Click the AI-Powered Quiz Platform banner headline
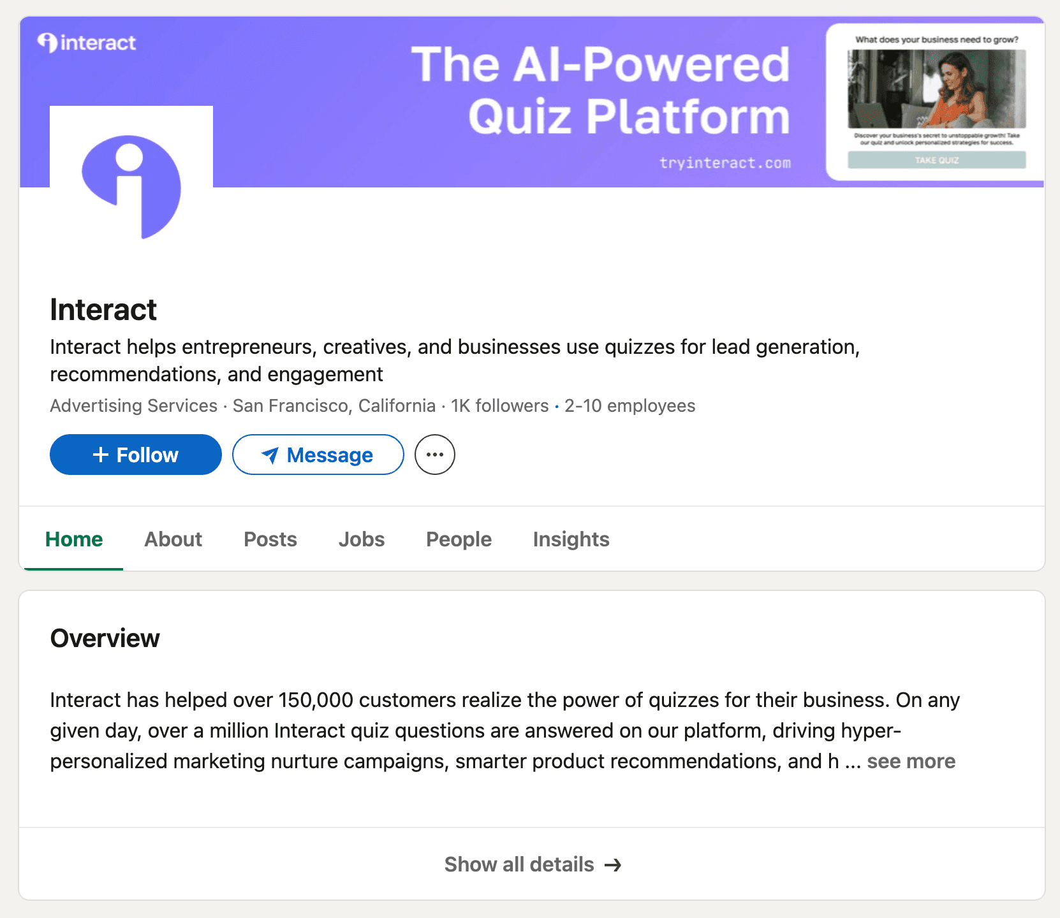The width and height of the screenshot is (1060, 918). click(x=600, y=91)
